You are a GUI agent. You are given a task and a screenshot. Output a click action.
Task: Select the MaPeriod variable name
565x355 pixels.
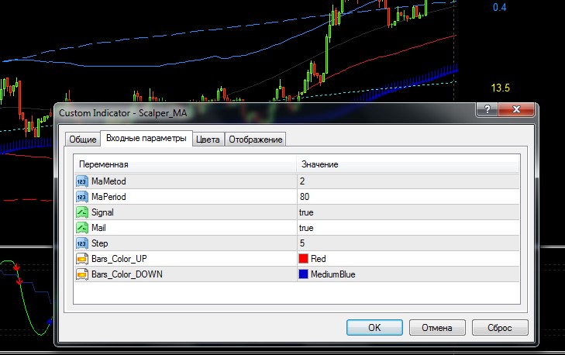tap(109, 197)
